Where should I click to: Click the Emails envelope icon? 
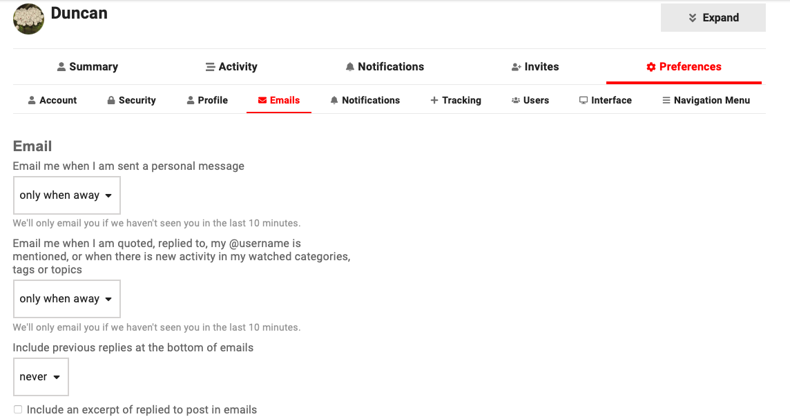pos(262,100)
